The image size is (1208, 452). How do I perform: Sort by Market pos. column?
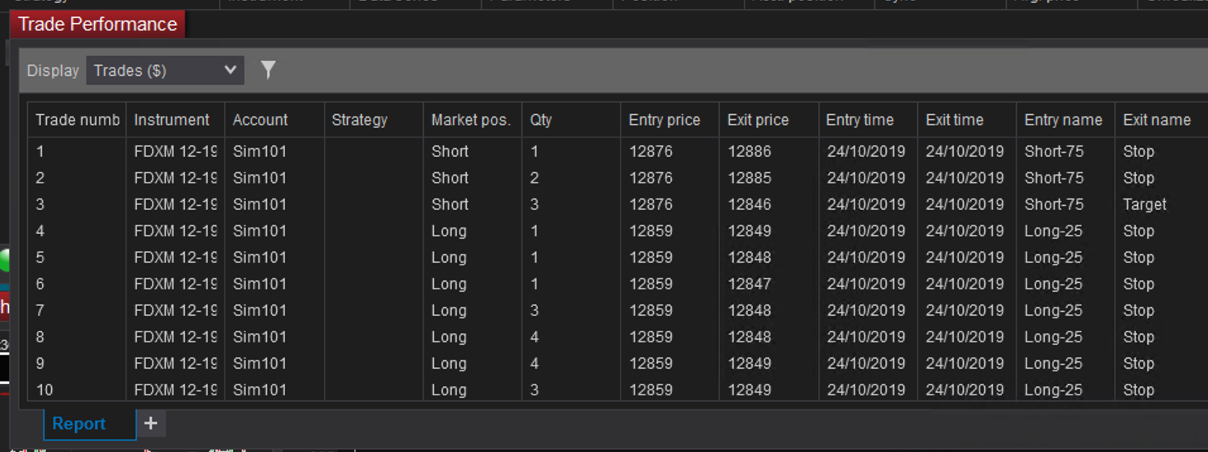(471, 120)
